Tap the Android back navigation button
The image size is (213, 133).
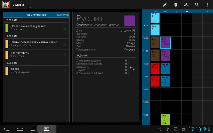pos(7,129)
